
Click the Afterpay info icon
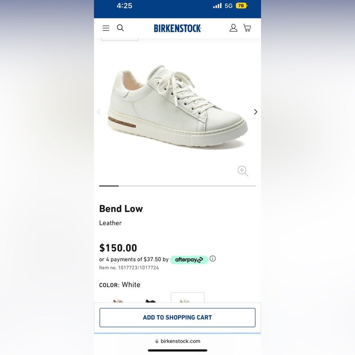(x=212, y=259)
